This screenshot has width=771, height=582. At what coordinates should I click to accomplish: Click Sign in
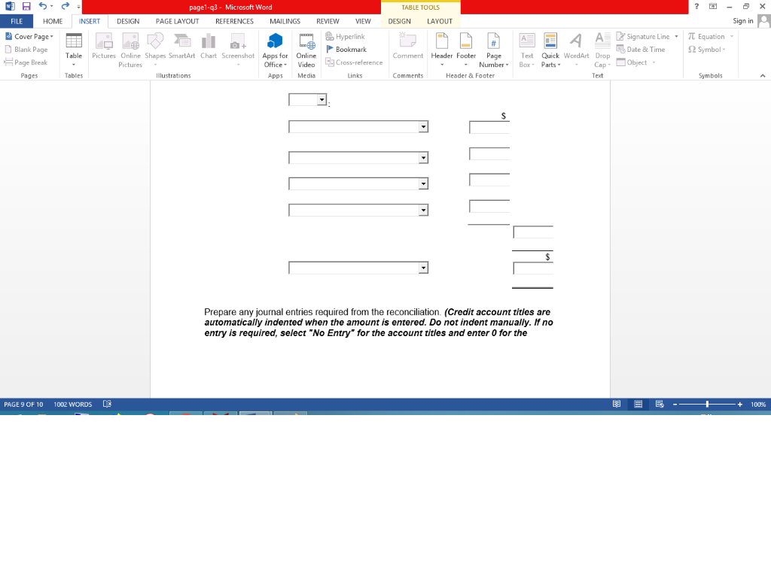[x=742, y=20]
